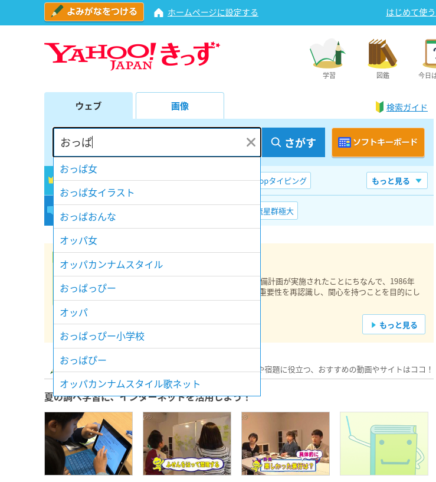
Task: Click the Yahoo! きっず Japan logo
Action: tap(132, 56)
